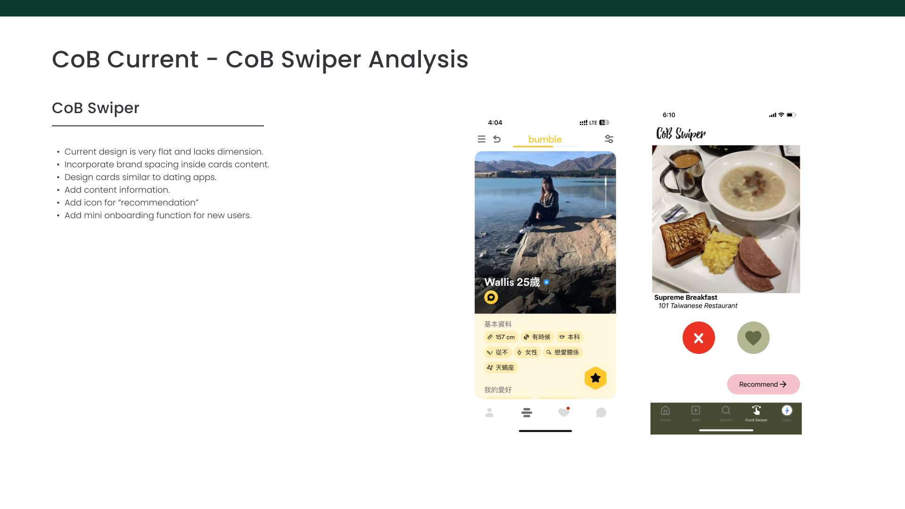
Task: Select the profile person icon in bumble
Action: pos(490,412)
